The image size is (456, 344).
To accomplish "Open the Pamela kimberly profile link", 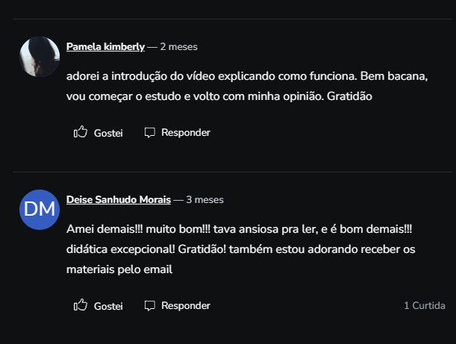I will [105, 46].
